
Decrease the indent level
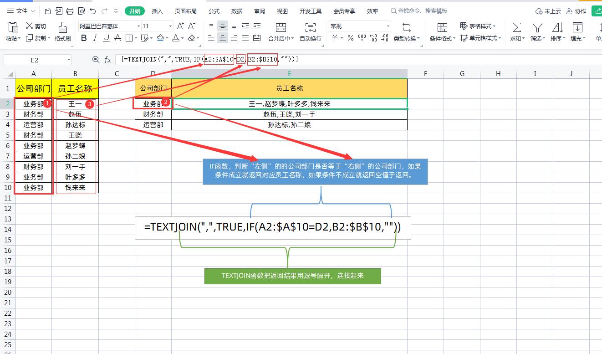click(x=245, y=26)
